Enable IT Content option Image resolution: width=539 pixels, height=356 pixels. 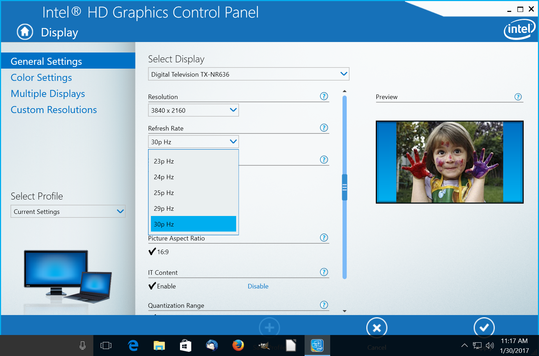[162, 286]
